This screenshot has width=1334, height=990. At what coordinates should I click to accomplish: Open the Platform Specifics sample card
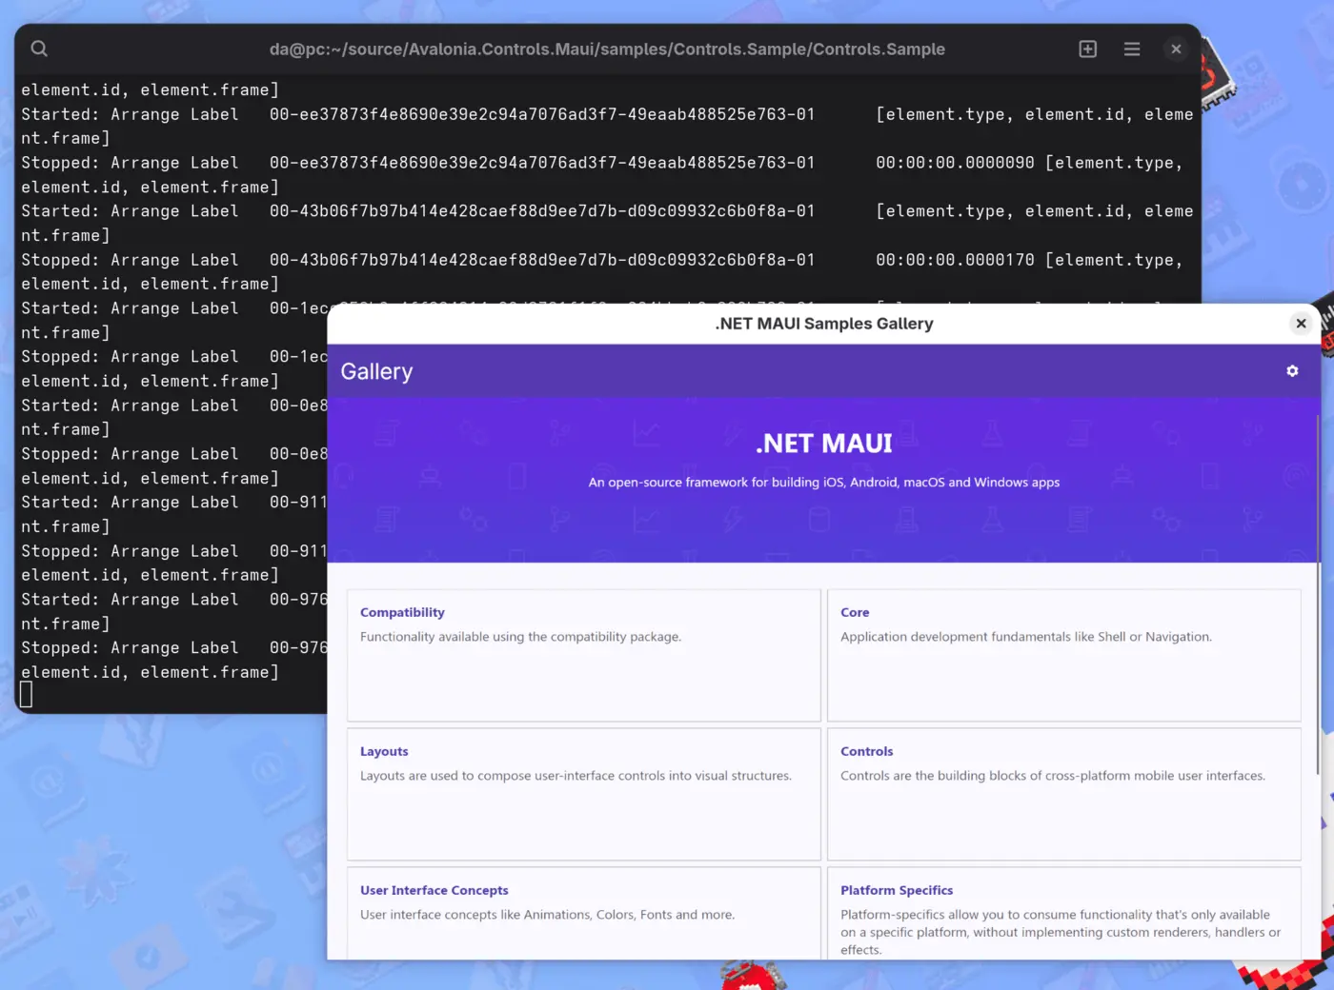coord(1064,912)
